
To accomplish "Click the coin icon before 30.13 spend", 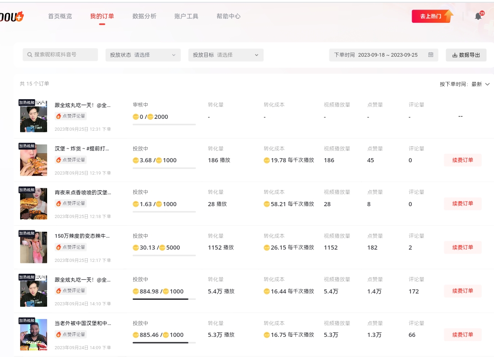I will point(136,248).
